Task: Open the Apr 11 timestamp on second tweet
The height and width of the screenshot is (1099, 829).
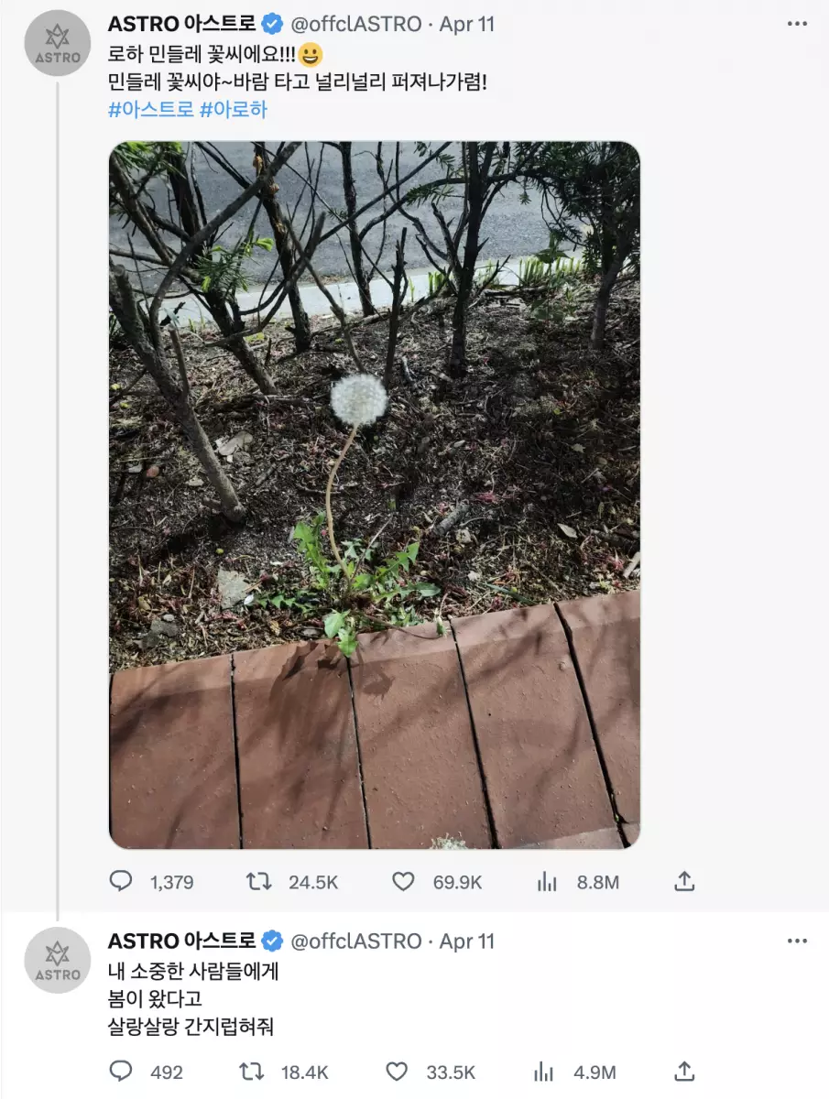Action: (467, 941)
